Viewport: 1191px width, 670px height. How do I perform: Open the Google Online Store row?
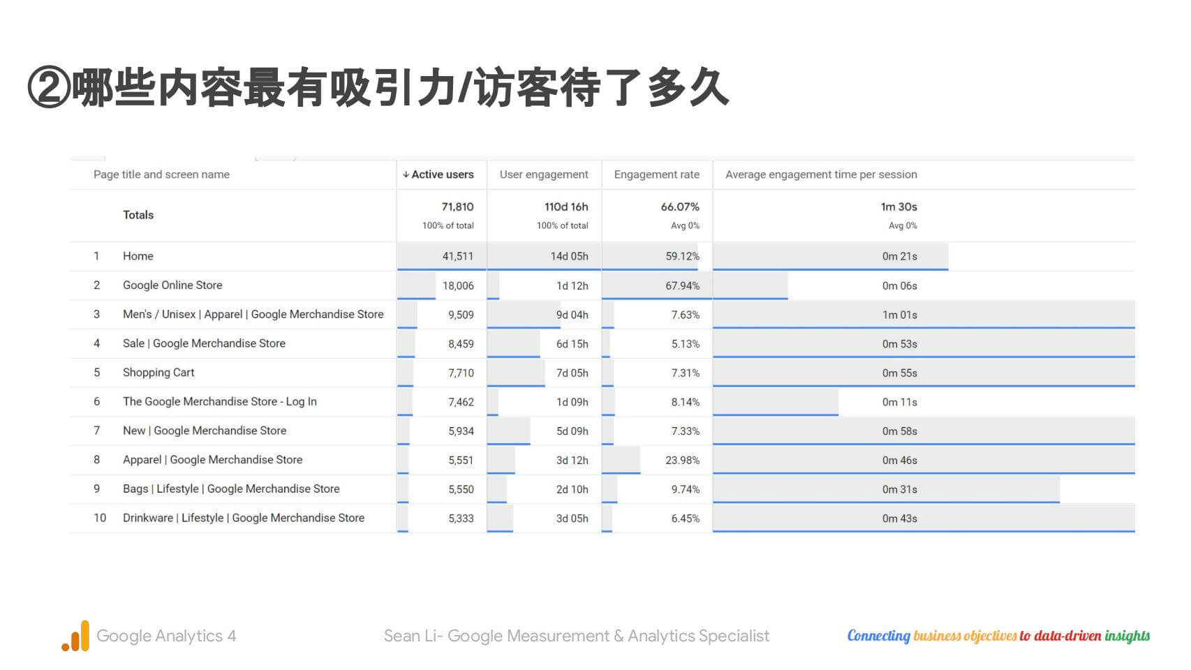click(x=172, y=285)
